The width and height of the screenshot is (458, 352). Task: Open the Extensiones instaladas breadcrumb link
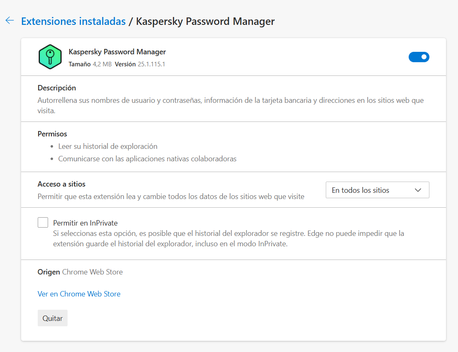73,21
